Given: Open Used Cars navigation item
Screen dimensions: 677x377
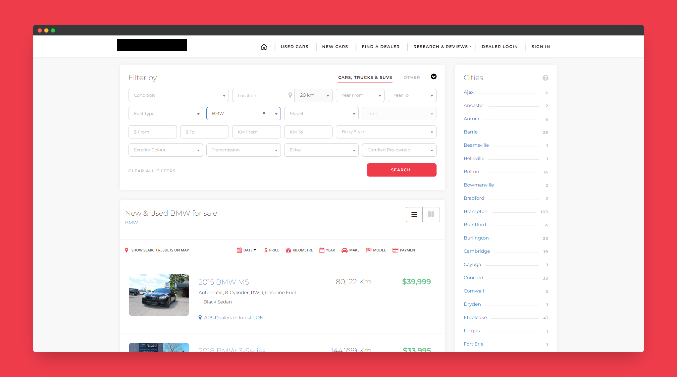Looking at the screenshot, I should pyautogui.click(x=294, y=47).
